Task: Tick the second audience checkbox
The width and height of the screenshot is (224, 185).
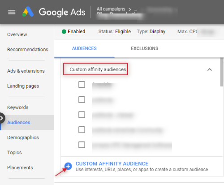Action: click(82, 99)
